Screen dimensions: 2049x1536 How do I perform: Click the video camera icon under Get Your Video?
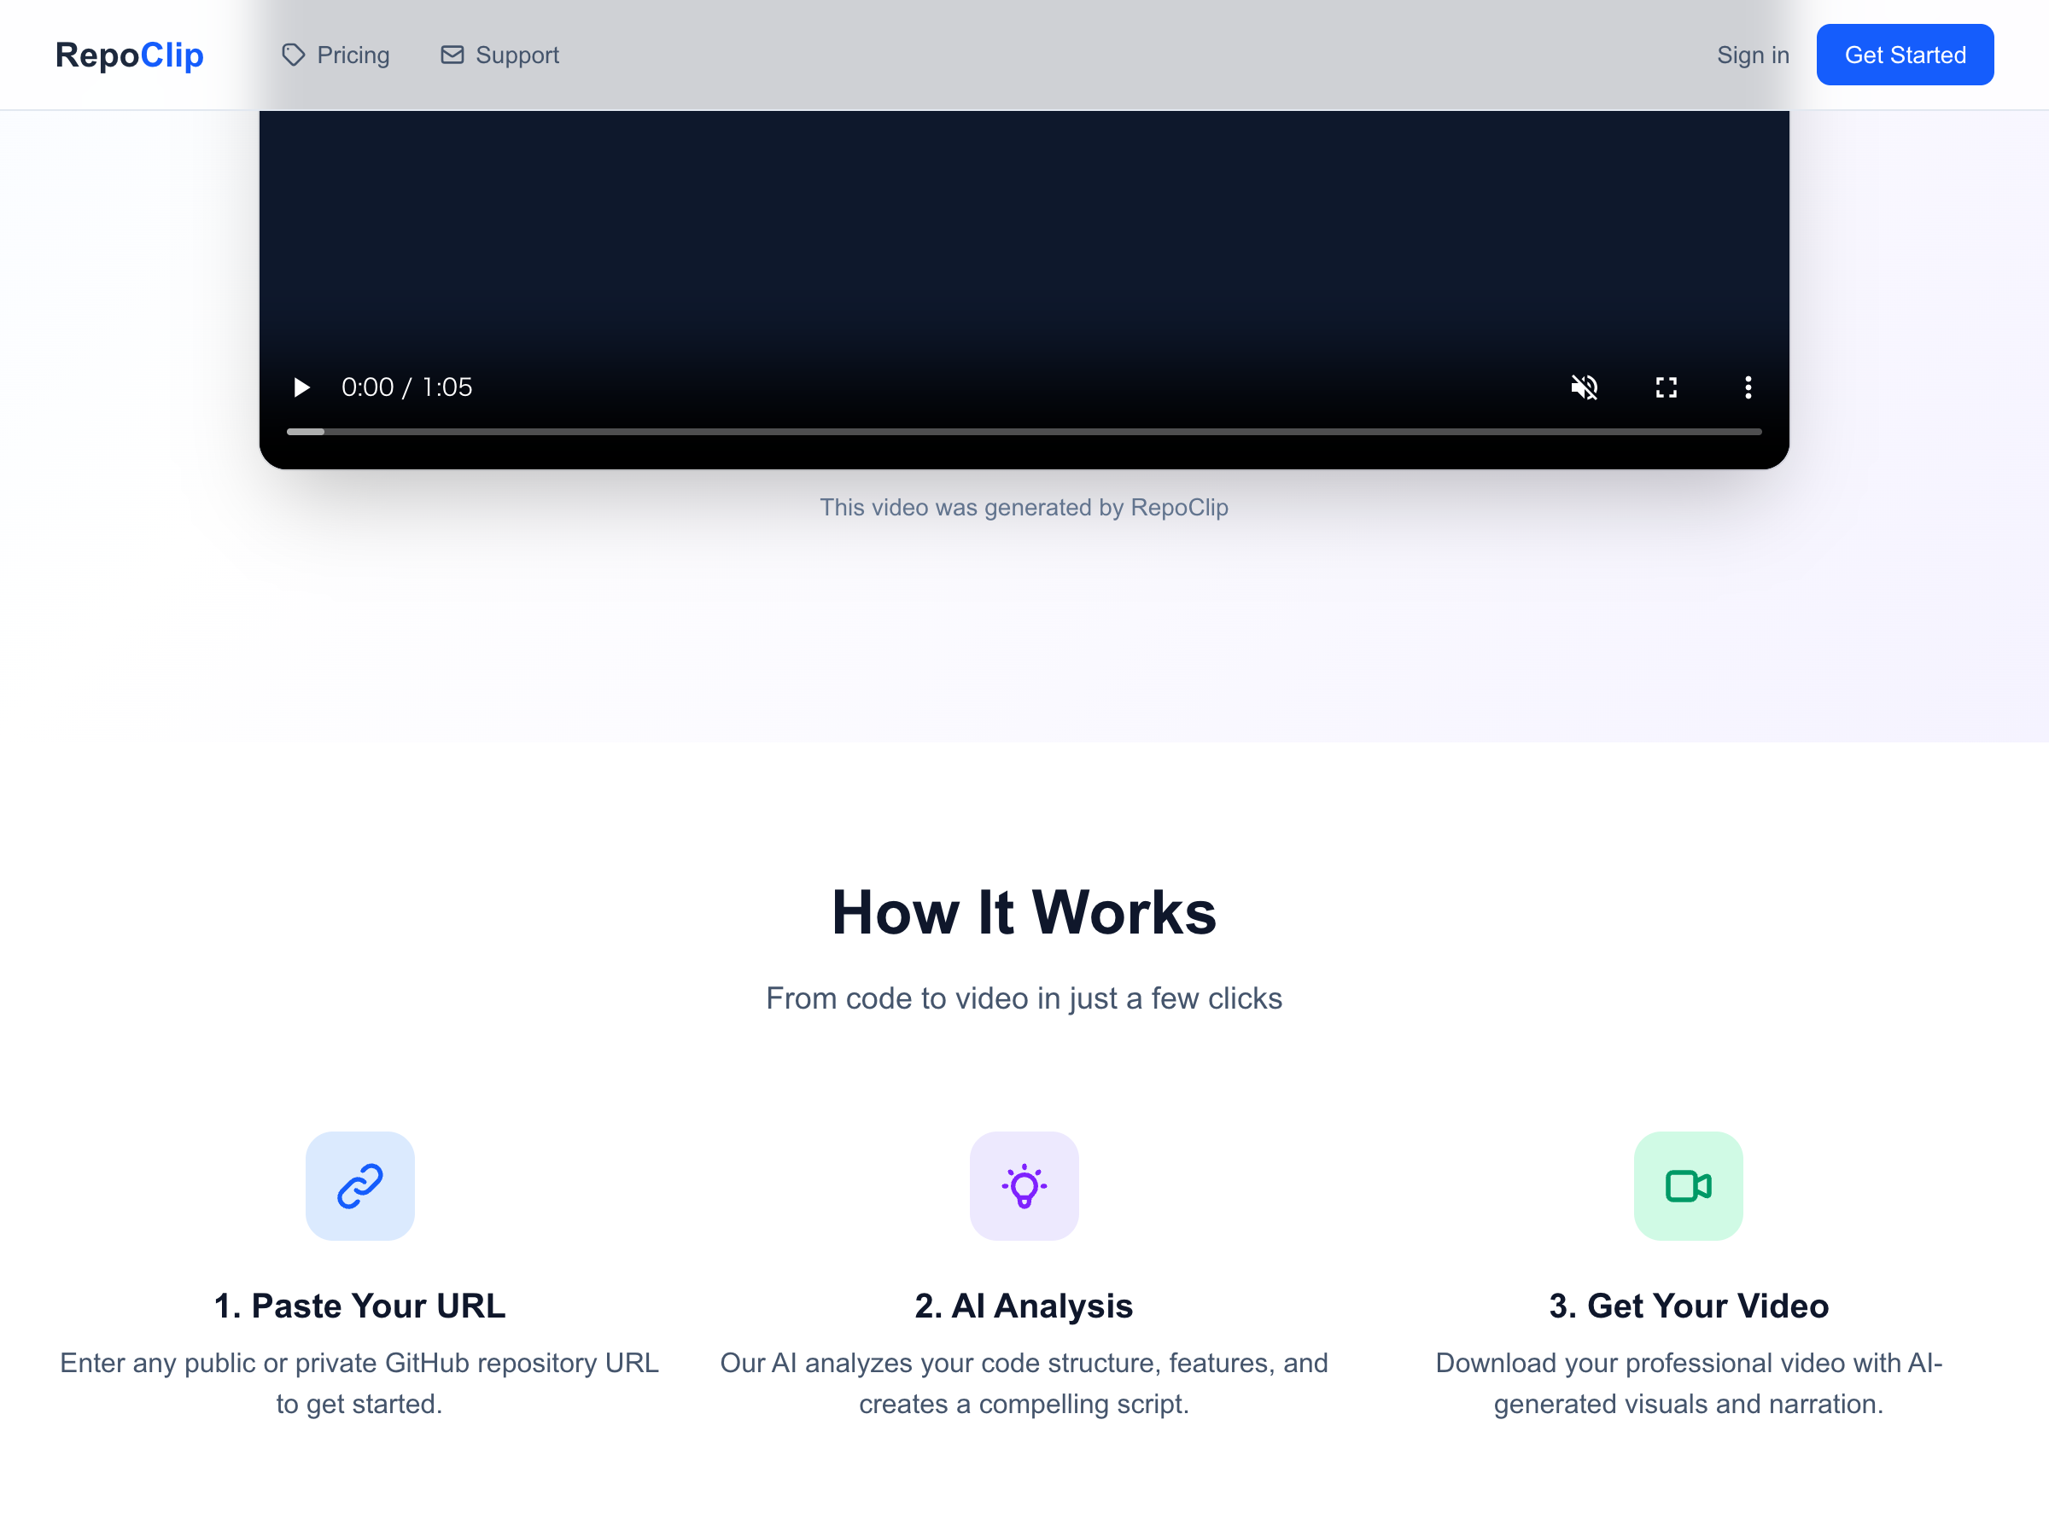[x=1688, y=1186]
